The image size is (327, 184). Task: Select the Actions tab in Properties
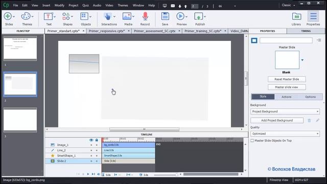pyautogui.click(x=286, y=97)
